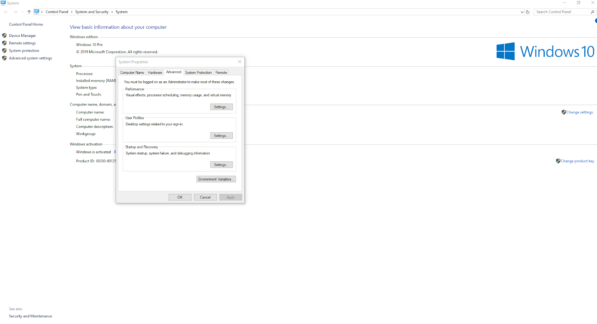Switch to the Computer Name tab
Screen dimensions: 597x324
pyautogui.click(x=132, y=72)
